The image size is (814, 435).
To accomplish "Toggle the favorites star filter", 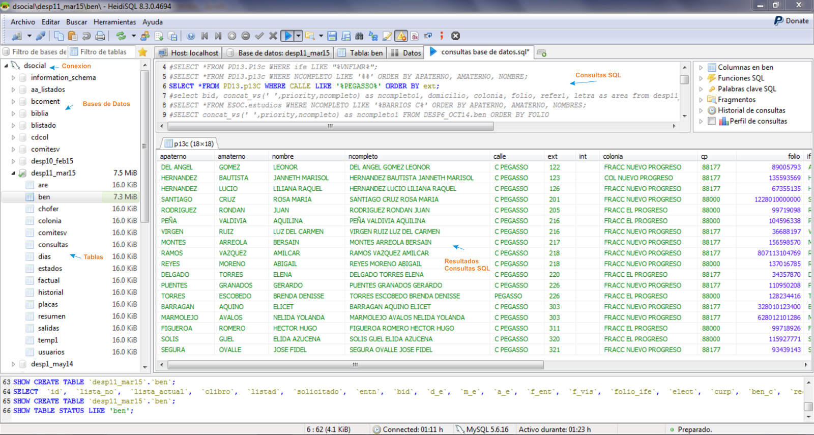I will [142, 52].
